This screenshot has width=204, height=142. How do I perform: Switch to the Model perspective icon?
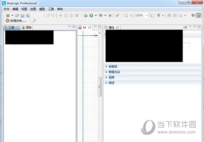[x=199, y=16]
